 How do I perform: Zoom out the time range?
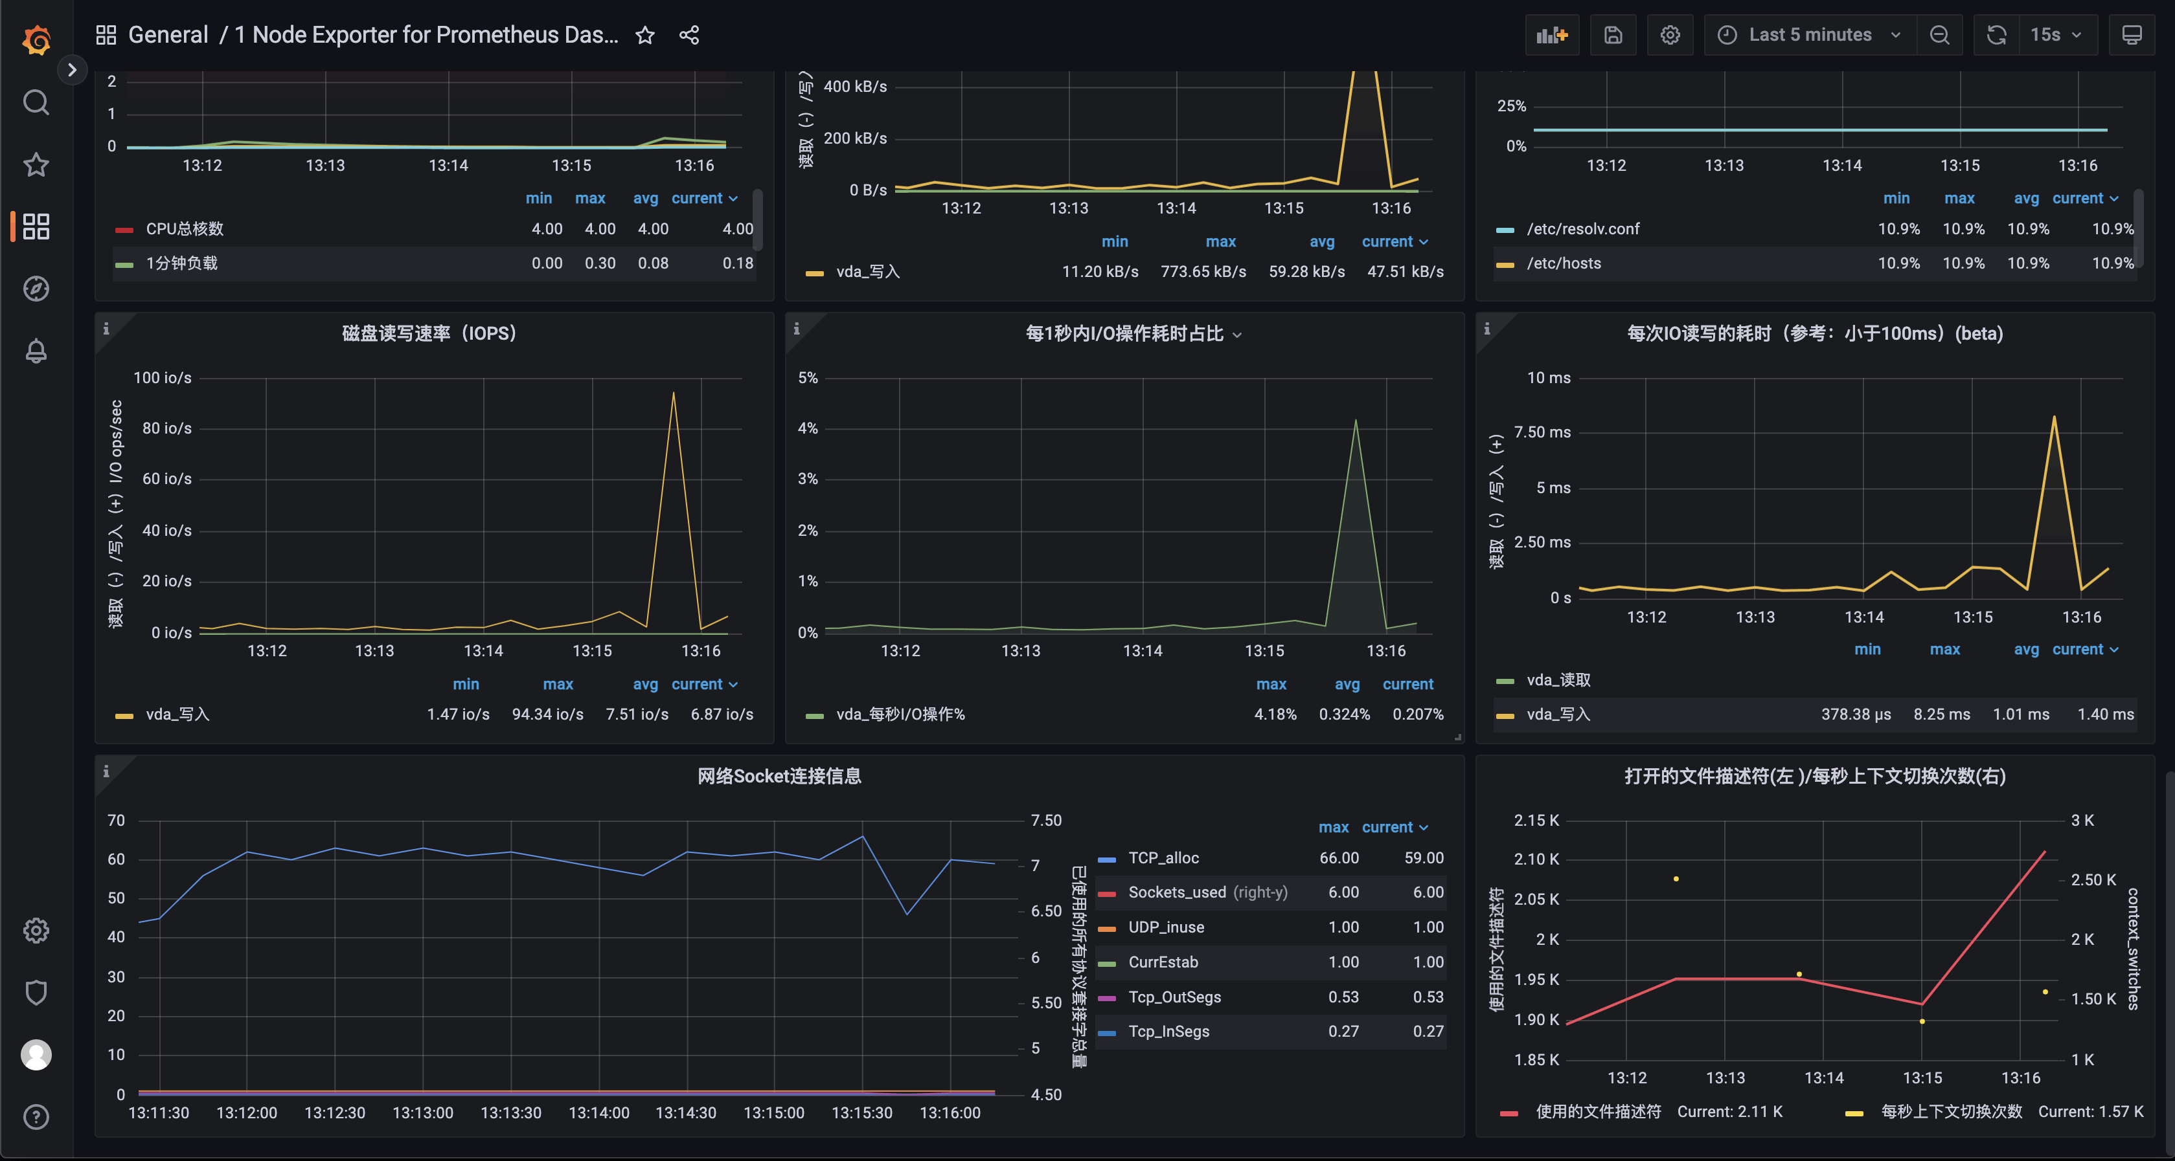[x=1939, y=34]
